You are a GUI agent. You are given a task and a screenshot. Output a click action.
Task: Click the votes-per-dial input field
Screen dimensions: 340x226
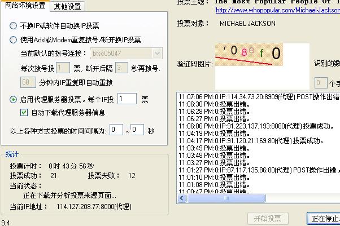(x=63, y=68)
